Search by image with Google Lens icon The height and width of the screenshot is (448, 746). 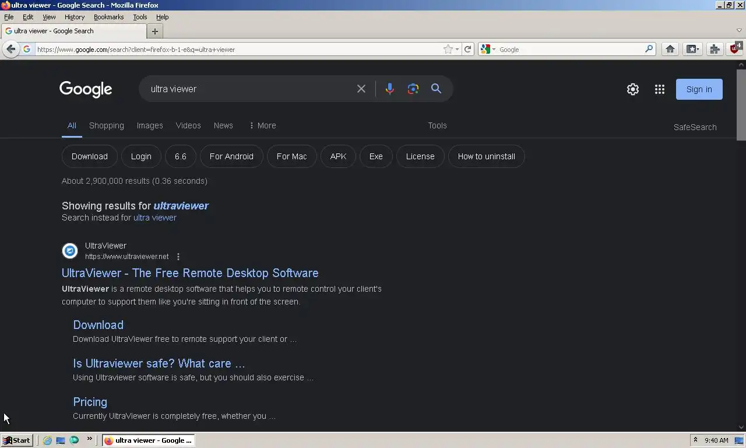413,89
